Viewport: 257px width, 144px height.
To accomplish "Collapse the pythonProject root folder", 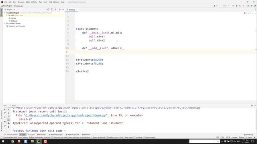I will (4, 13).
